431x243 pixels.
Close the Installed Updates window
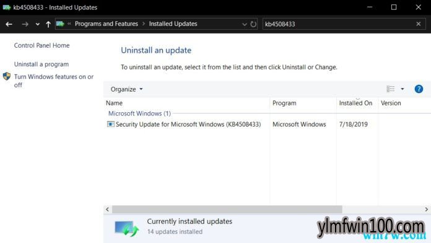click(x=419, y=7)
